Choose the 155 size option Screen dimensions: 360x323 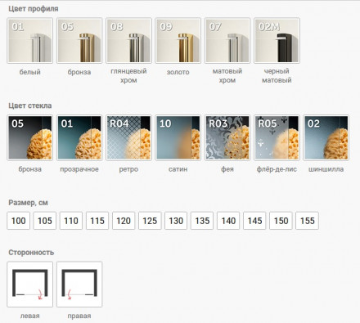click(x=307, y=221)
